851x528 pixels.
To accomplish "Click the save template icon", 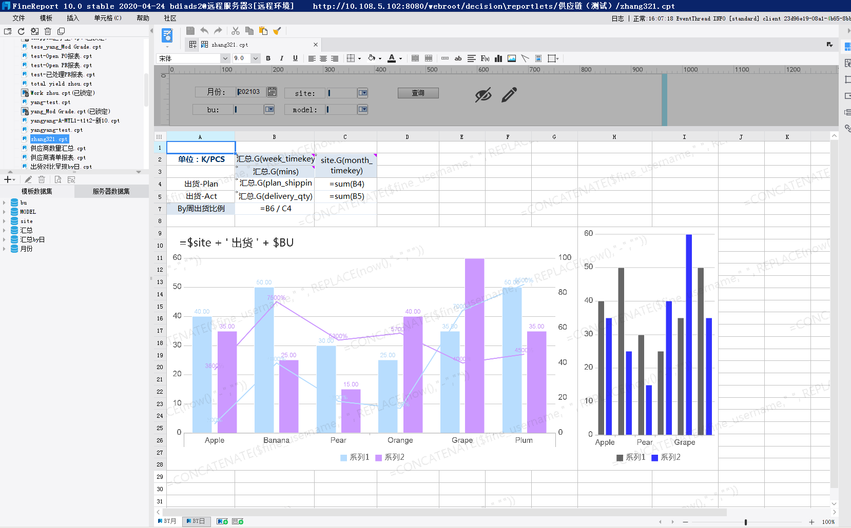I will [x=190, y=31].
